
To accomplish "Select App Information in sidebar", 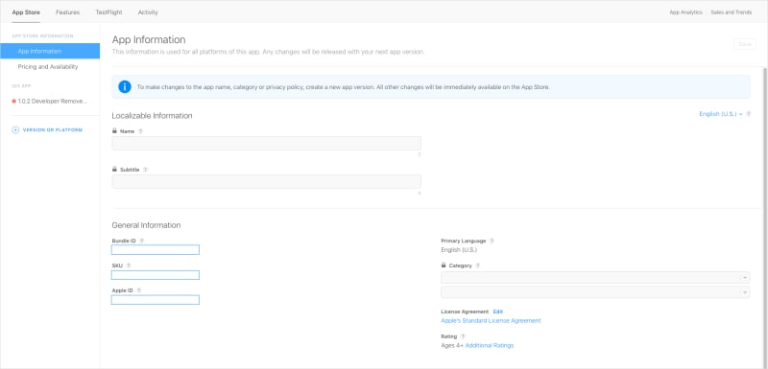I will tap(50, 51).
